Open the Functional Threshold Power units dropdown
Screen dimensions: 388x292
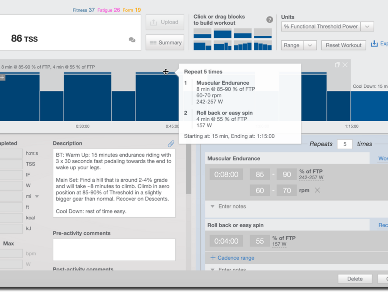click(367, 27)
